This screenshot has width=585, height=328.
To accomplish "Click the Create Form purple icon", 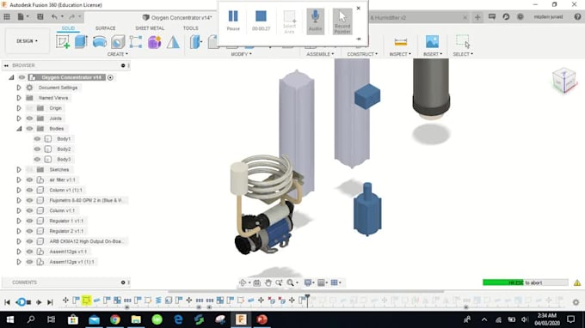I will click(x=154, y=42).
